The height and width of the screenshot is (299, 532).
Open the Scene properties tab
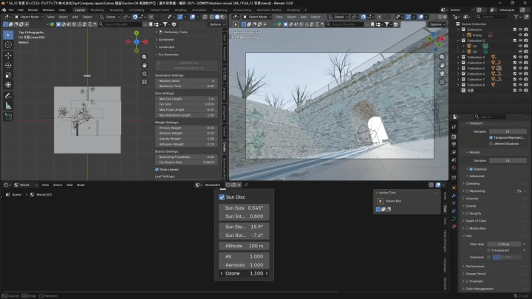click(x=454, y=160)
